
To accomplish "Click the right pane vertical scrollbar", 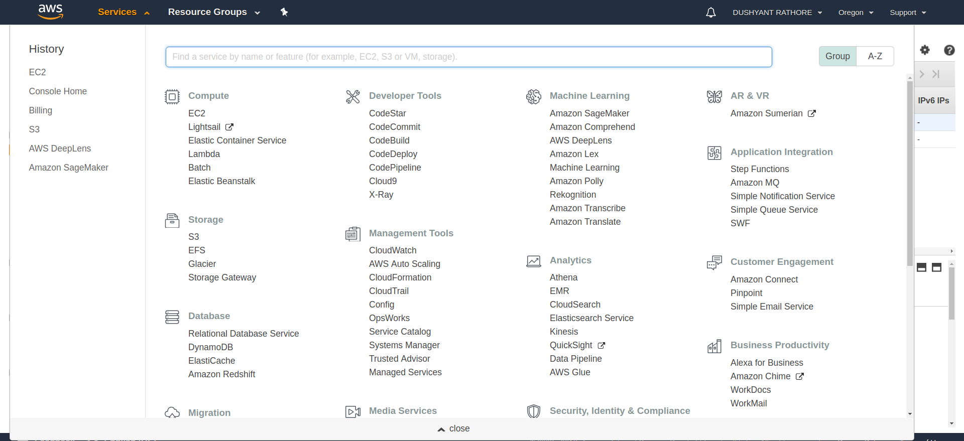I will tap(951, 293).
